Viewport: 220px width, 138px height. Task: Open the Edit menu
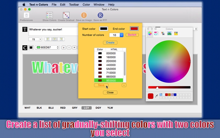[63, 4]
